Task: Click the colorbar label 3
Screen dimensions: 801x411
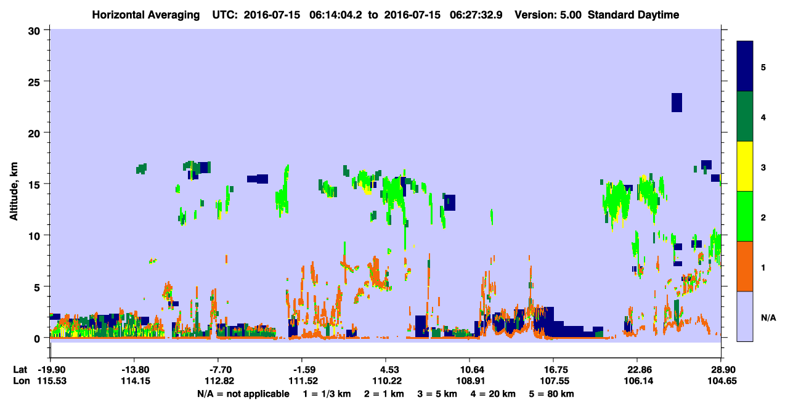Action: [763, 167]
